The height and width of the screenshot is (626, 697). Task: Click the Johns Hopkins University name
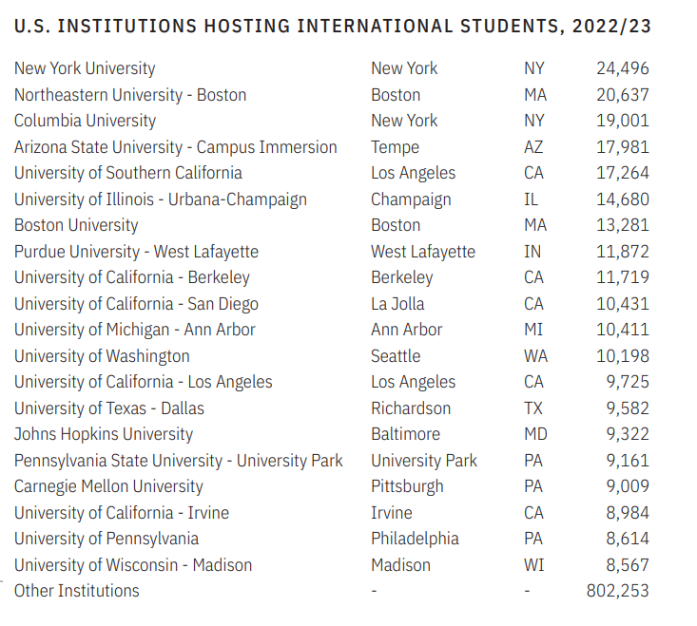click(104, 434)
